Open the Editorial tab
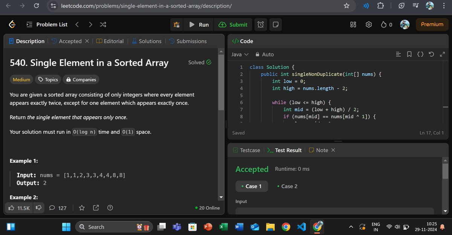 (x=110, y=41)
